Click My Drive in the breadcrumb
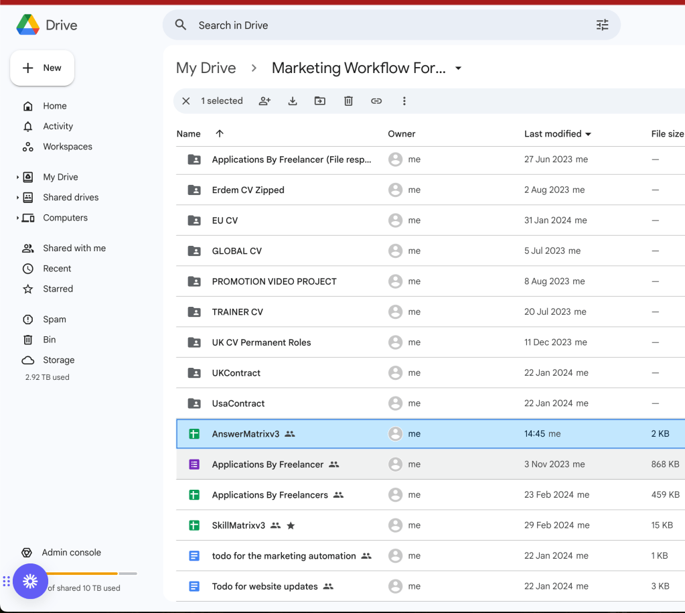Screen dimensions: 685x613 (206, 68)
